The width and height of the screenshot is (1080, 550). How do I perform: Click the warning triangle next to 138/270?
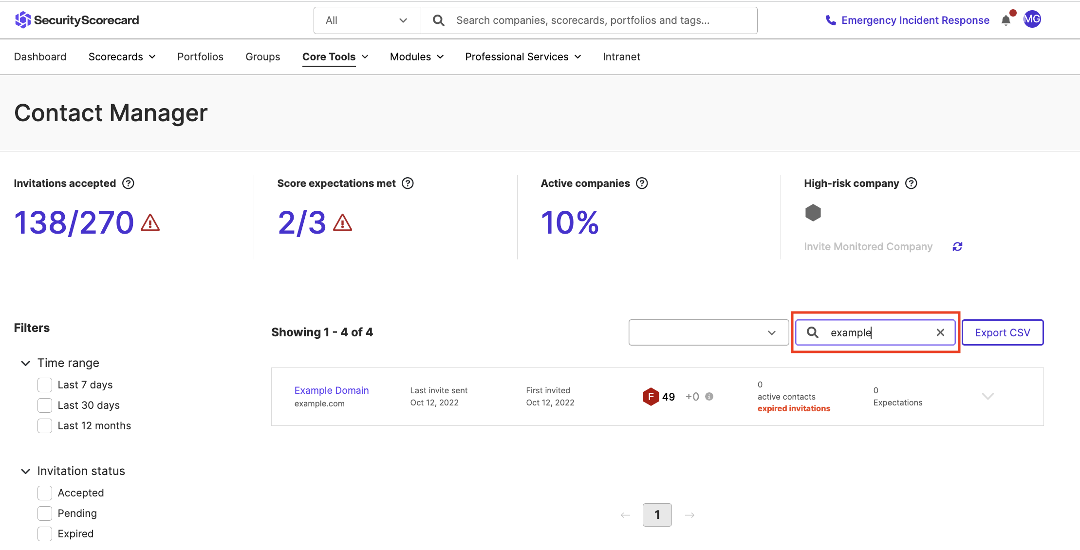150,222
